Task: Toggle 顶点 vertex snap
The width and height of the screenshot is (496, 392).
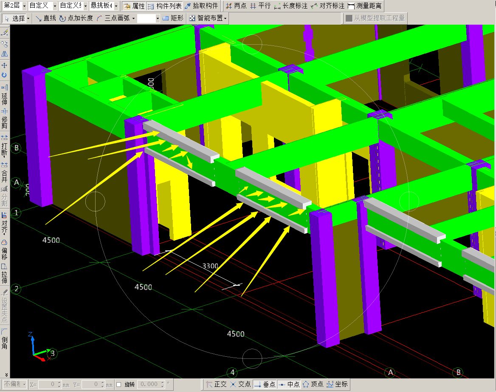Action: (313, 384)
